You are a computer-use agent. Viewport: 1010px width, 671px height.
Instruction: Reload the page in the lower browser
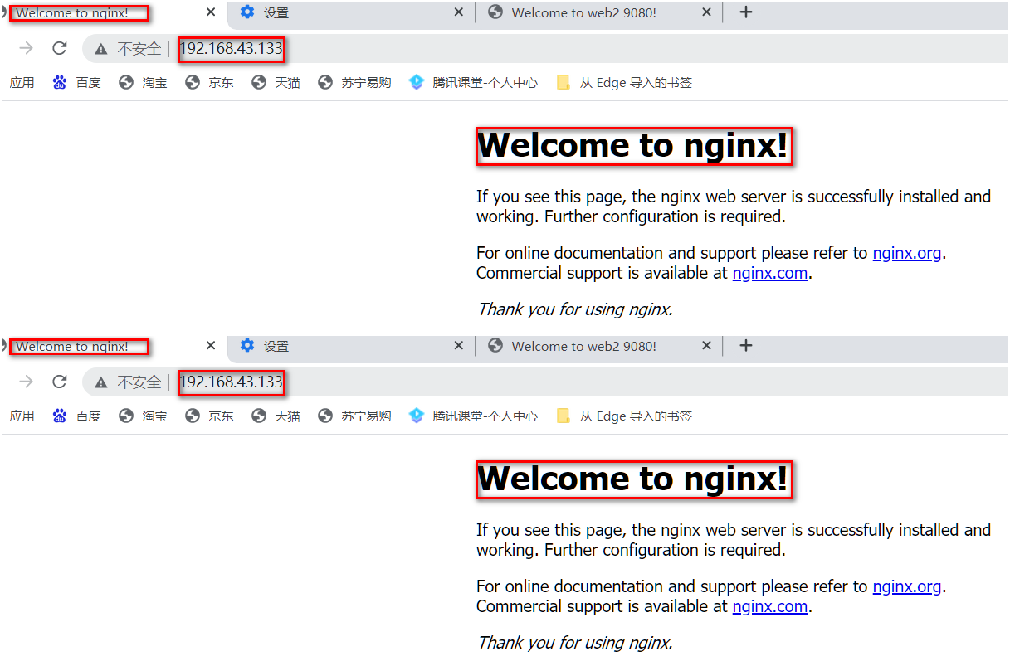click(x=59, y=382)
